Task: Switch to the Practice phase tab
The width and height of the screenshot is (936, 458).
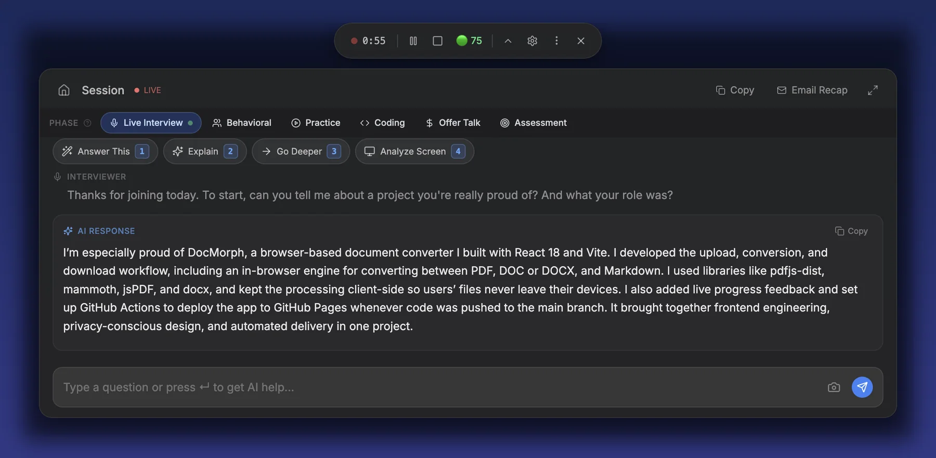Action: (316, 123)
